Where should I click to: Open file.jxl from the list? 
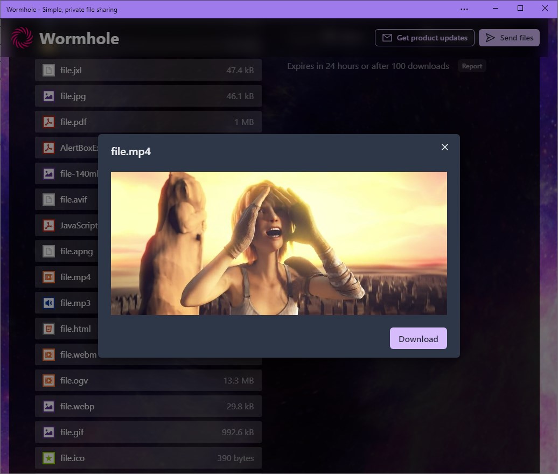coord(149,70)
